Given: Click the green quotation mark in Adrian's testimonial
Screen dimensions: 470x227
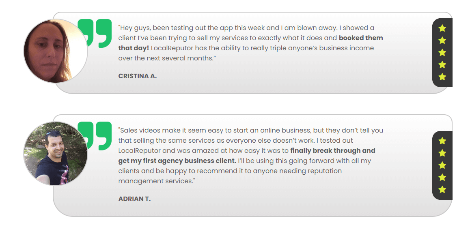Looking at the screenshot, I should [x=95, y=136].
